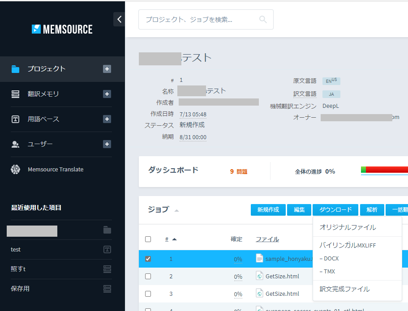The width and height of the screenshot is (408, 311).
Task: Open the GetSize.html file in job 3
Action: (x=282, y=294)
